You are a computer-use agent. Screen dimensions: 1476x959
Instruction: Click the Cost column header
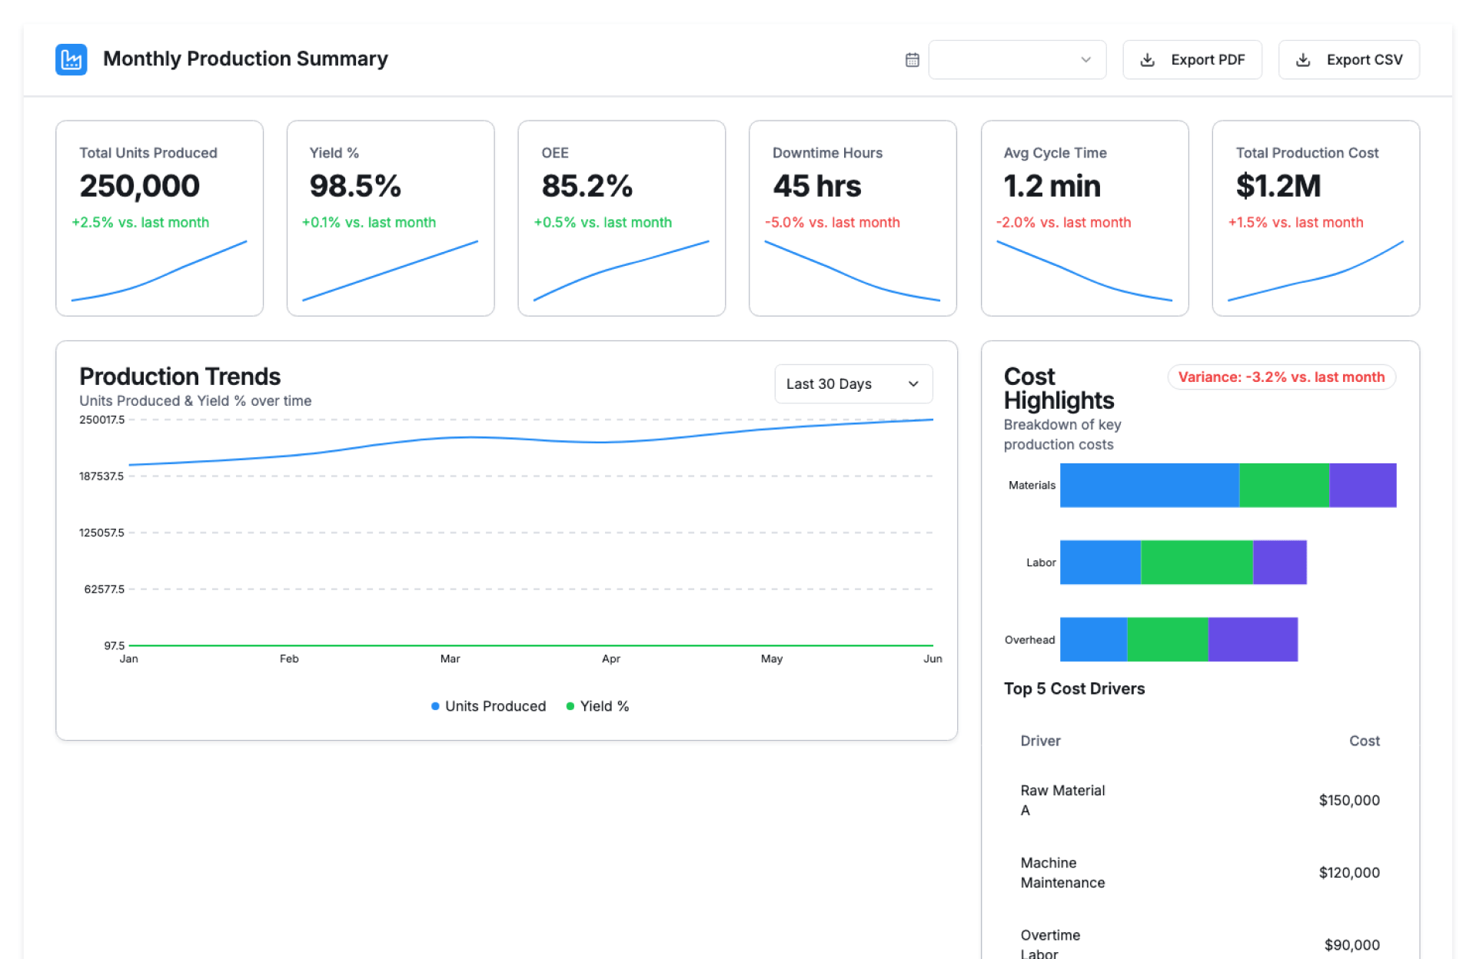click(x=1364, y=741)
